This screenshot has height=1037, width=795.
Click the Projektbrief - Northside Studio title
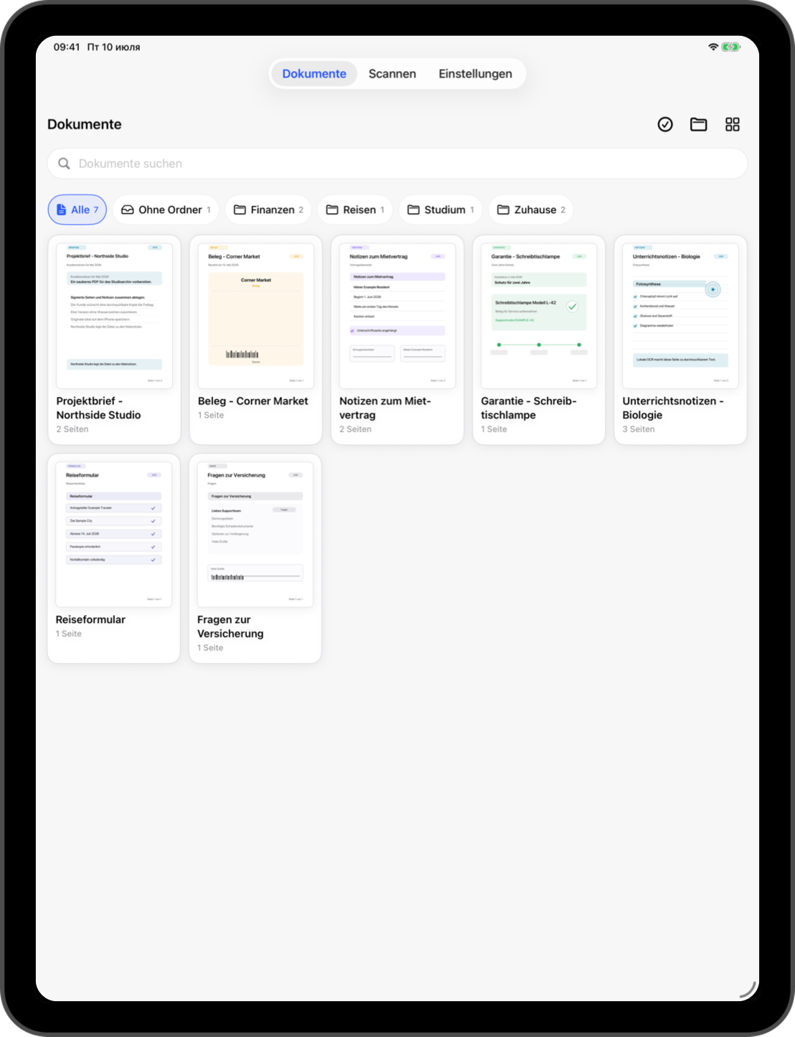[99, 408]
